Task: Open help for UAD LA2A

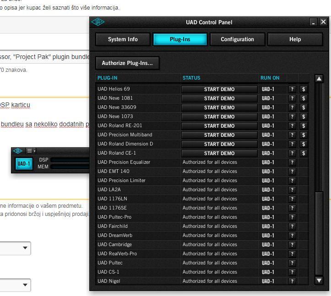Action: click(x=292, y=190)
